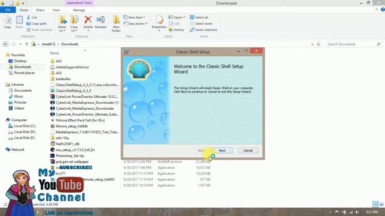Open the File tab
The height and width of the screenshot is (216, 385).
point(8,10)
